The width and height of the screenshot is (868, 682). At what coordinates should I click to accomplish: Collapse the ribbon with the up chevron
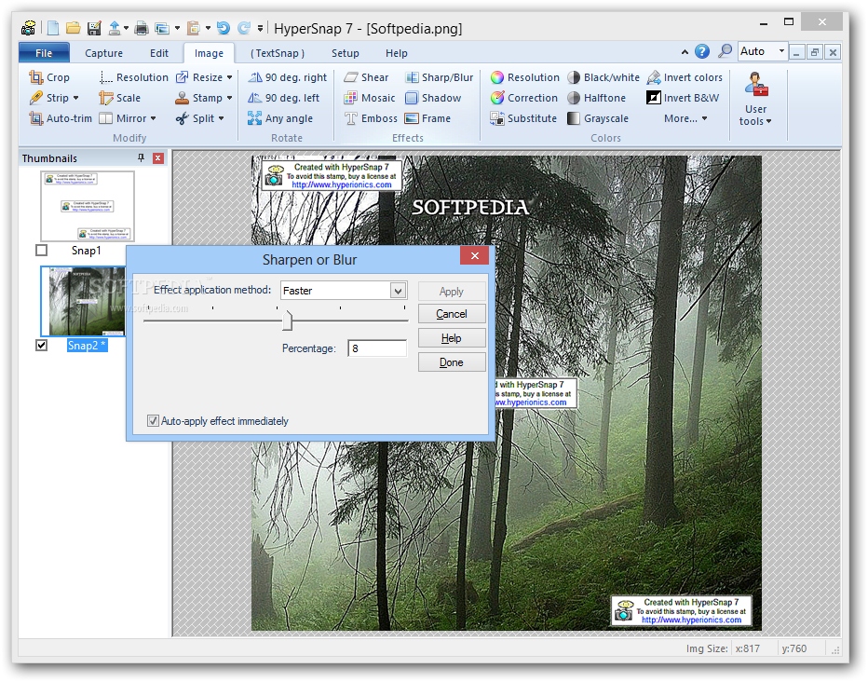(685, 52)
